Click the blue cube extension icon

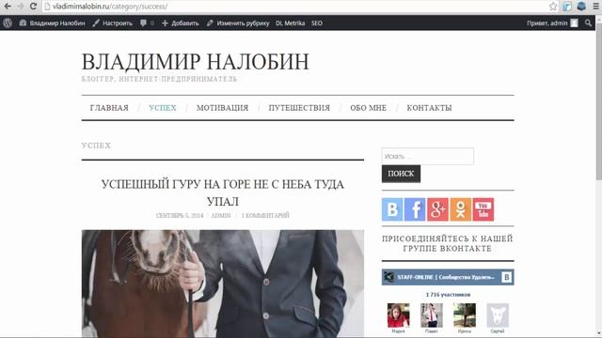point(581,7)
